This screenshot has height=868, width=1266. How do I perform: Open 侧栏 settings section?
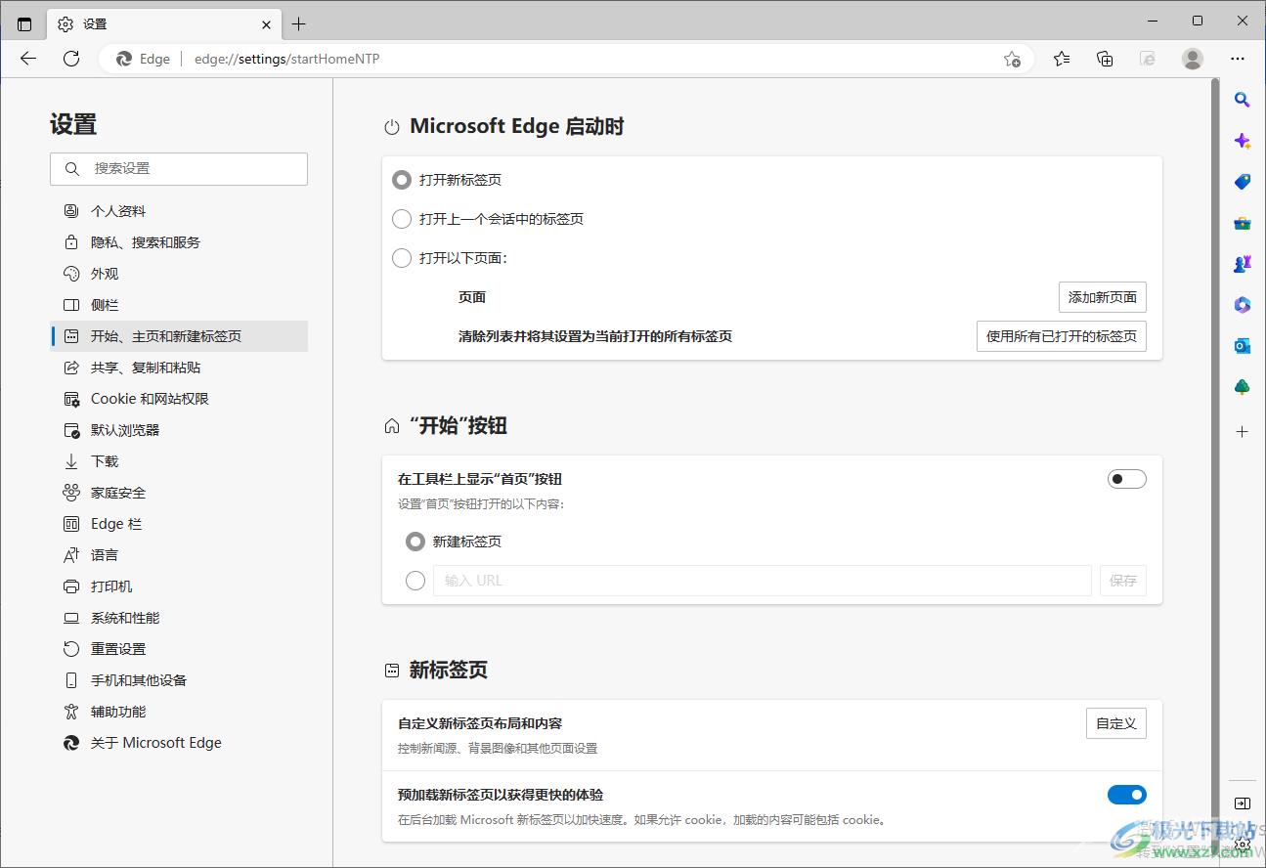point(179,305)
